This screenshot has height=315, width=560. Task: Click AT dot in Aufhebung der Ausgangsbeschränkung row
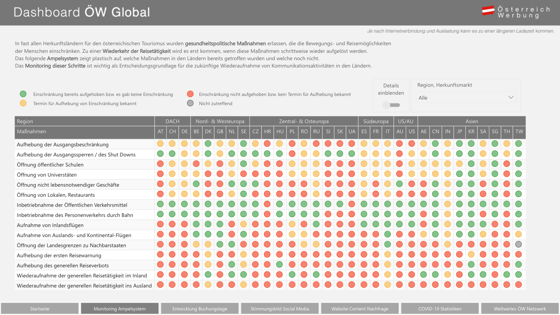click(x=160, y=143)
